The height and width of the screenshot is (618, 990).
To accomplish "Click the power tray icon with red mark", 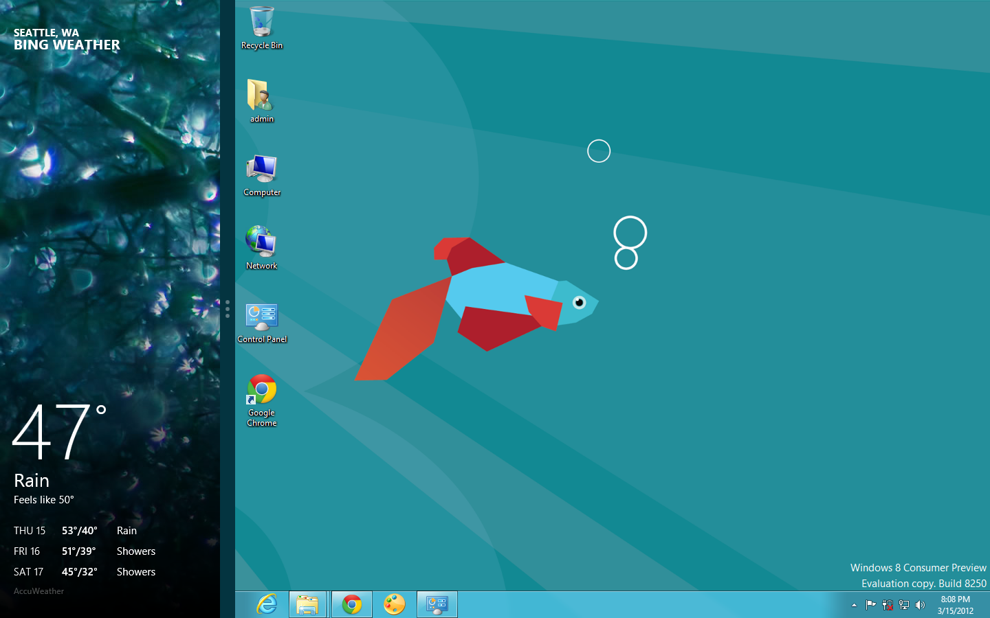I will 888,605.
